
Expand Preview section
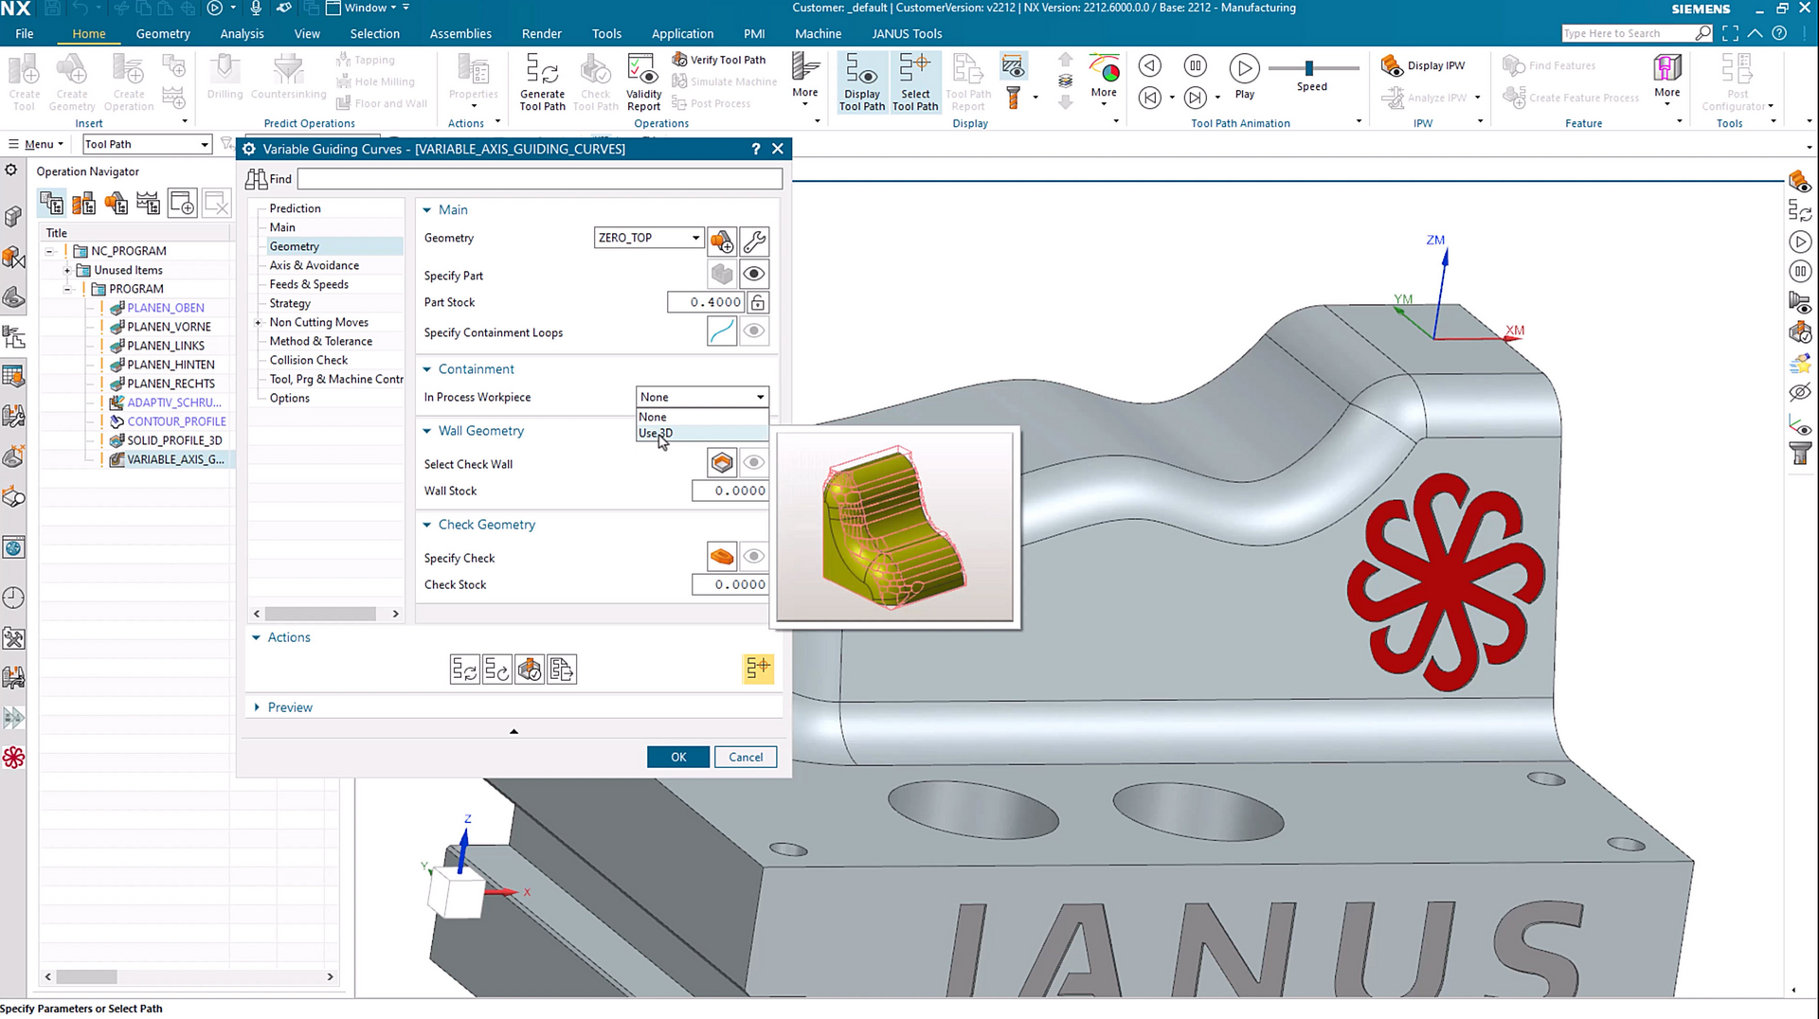coord(257,707)
